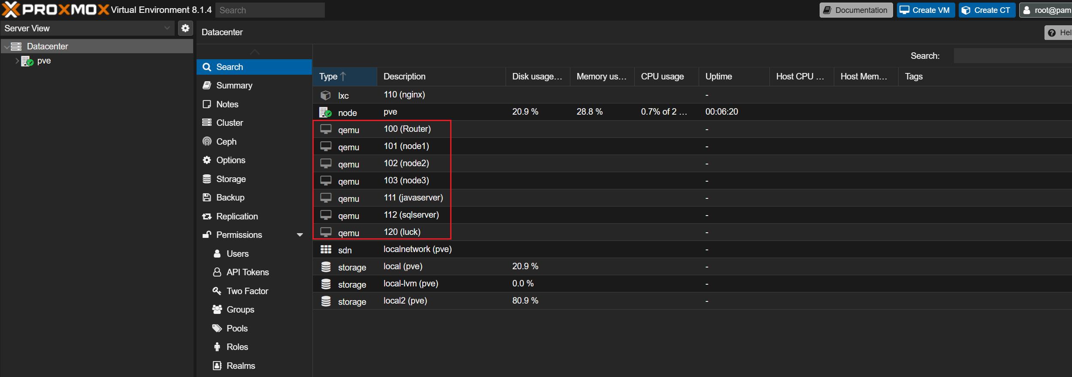Image resolution: width=1072 pixels, height=377 pixels.
Task: Click the Create VM button
Action: pos(925,10)
